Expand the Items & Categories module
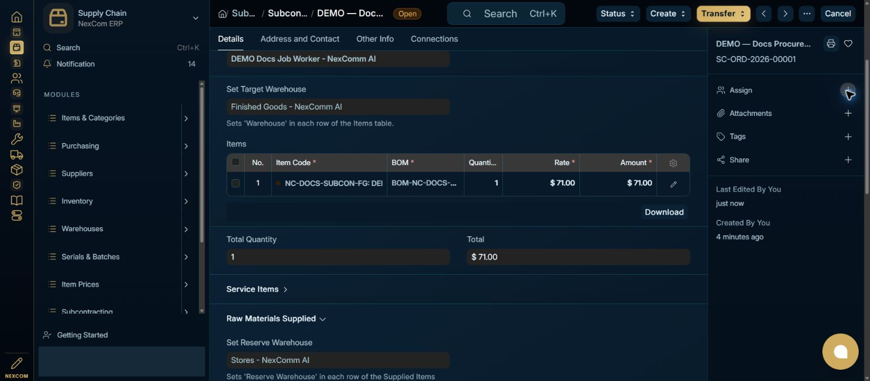 click(186, 118)
